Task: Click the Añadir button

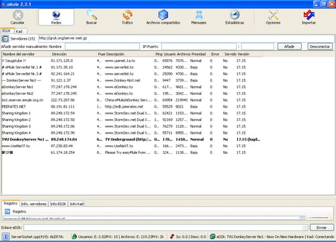Action: 290,46
